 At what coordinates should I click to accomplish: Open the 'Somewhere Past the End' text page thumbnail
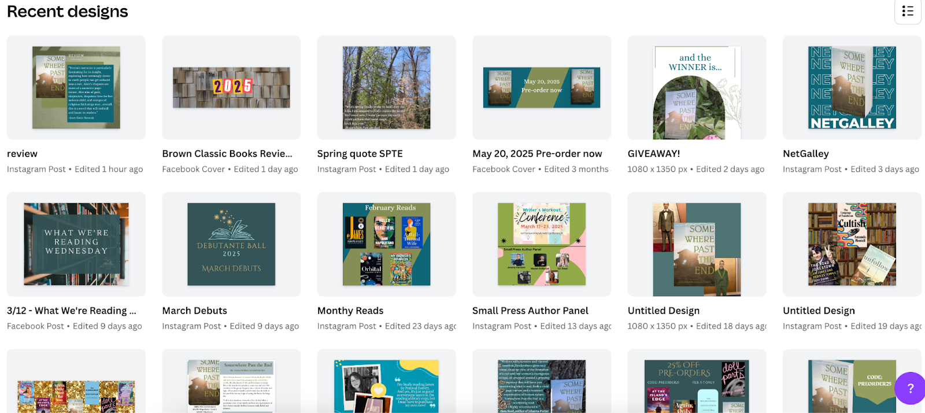(x=231, y=381)
